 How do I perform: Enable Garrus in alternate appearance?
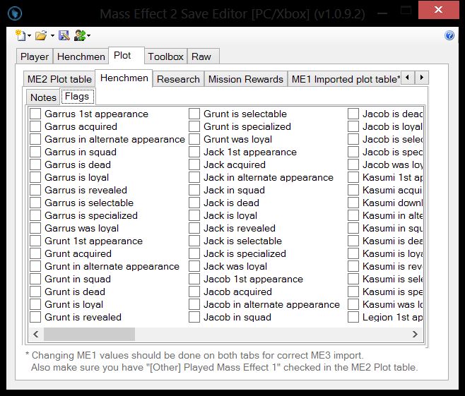pyautogui.click(x=35, y=139)
